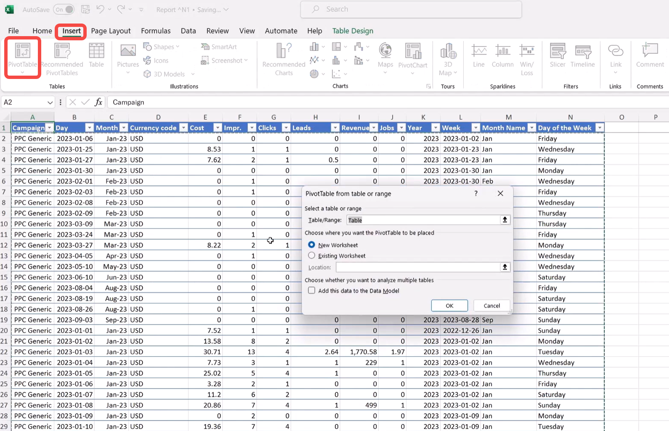Open the Review tab
The height and width of the screenshot is (431, 669).
pyautogui.click(x=218, y=31)
